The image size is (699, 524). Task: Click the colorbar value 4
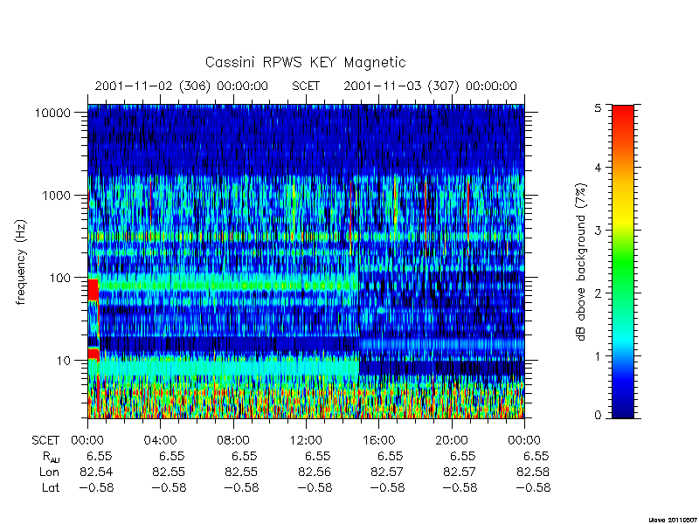click(x=598, y=169)
